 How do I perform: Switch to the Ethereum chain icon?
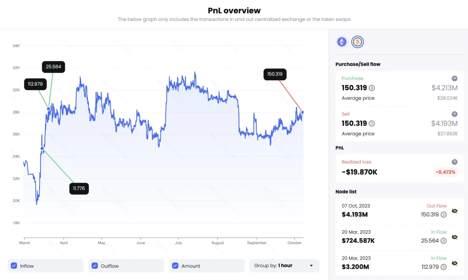(342, 42)
